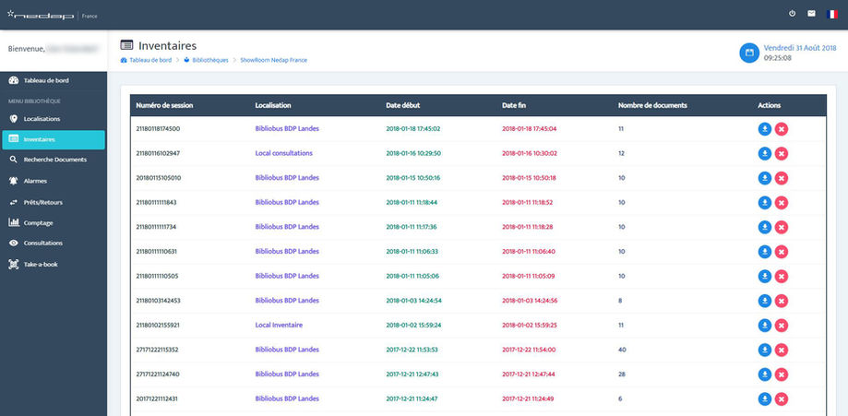This screenshot has width=848, height=416.
Task: Download session 27171221124740 inventory
Action: click(765, 374)
